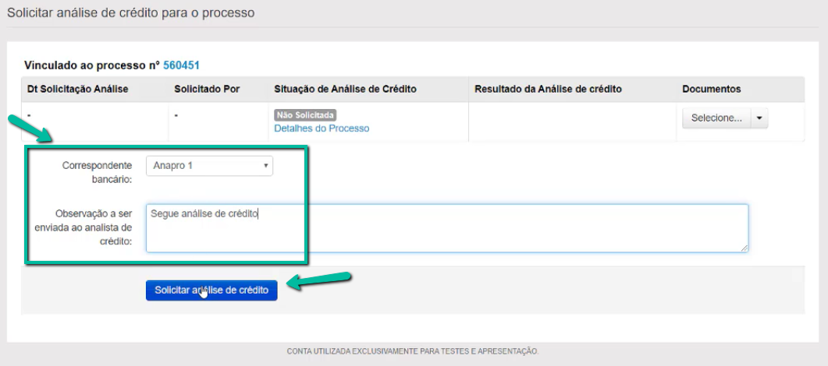Click the Não Solicitada status badge

click(x=305, y=115)
